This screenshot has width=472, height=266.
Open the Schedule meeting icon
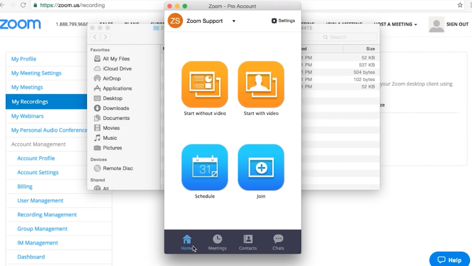click(x=205, y=167)
